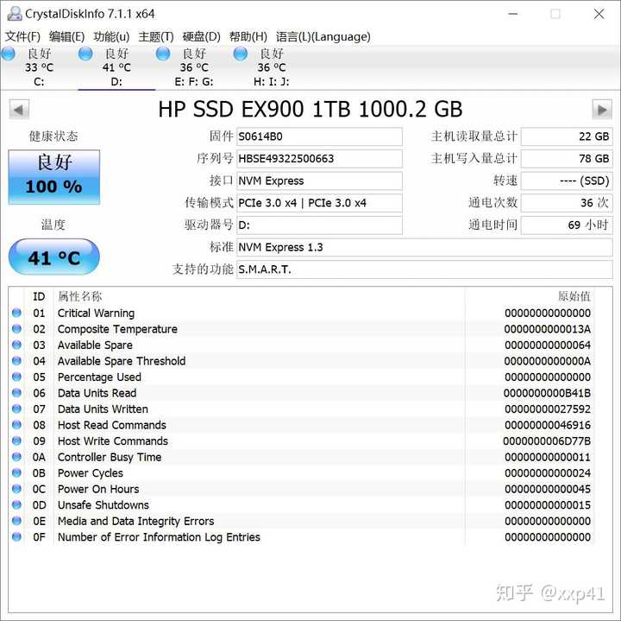The image size is (621, 621).
Task: Open the 主题(T) menu
Action: tap(156, 37)
